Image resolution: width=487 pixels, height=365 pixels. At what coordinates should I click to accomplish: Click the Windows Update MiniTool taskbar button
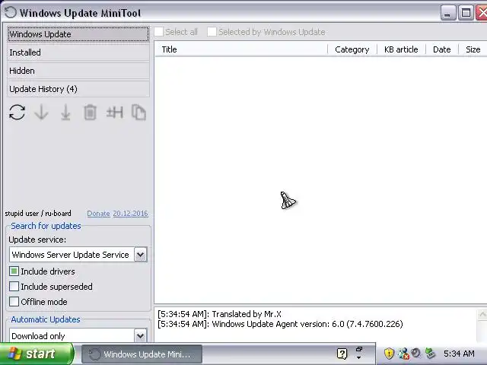pyautogui.click(x=142, y=354)
